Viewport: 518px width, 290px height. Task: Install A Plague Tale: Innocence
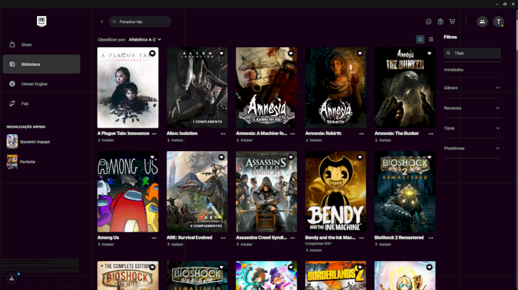pyautogui.click(x=106, y=140)
